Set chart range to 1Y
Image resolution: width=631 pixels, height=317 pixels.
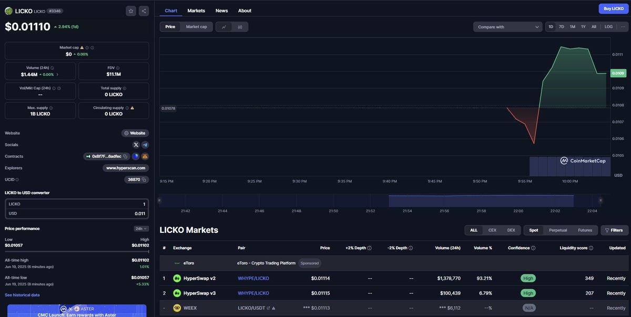tap(583, 27)
